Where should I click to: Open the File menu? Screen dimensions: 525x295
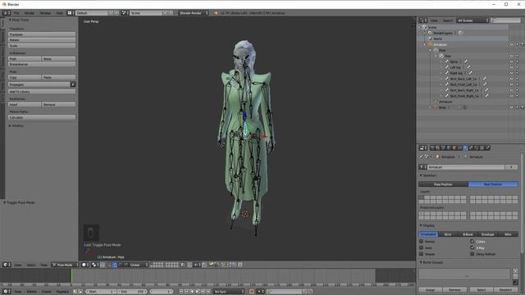(16, 13)
